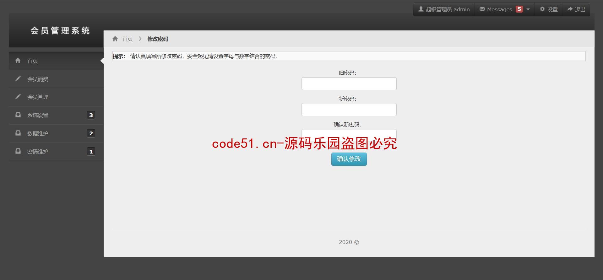Screen dimensions: 603x280
Task: Click the 2020 © footer text
Action: 349,242
